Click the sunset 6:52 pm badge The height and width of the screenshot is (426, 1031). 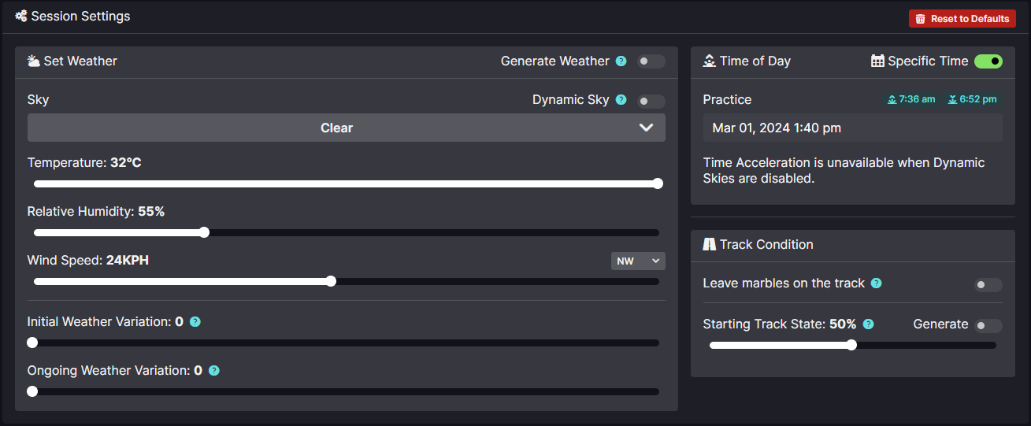pyautogui.click(x=973, y=99)
